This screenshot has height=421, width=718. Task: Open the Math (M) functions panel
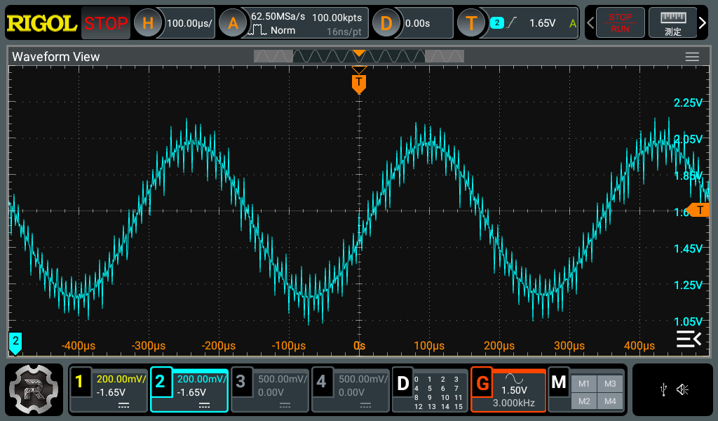pyautogui.click(x=559, y=382)
